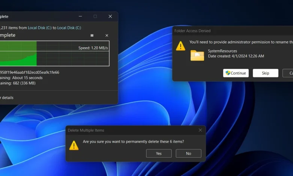Click the source Local Disk (C:) link
This screenshot has width=293, height=176.
[x=39, y=28]
